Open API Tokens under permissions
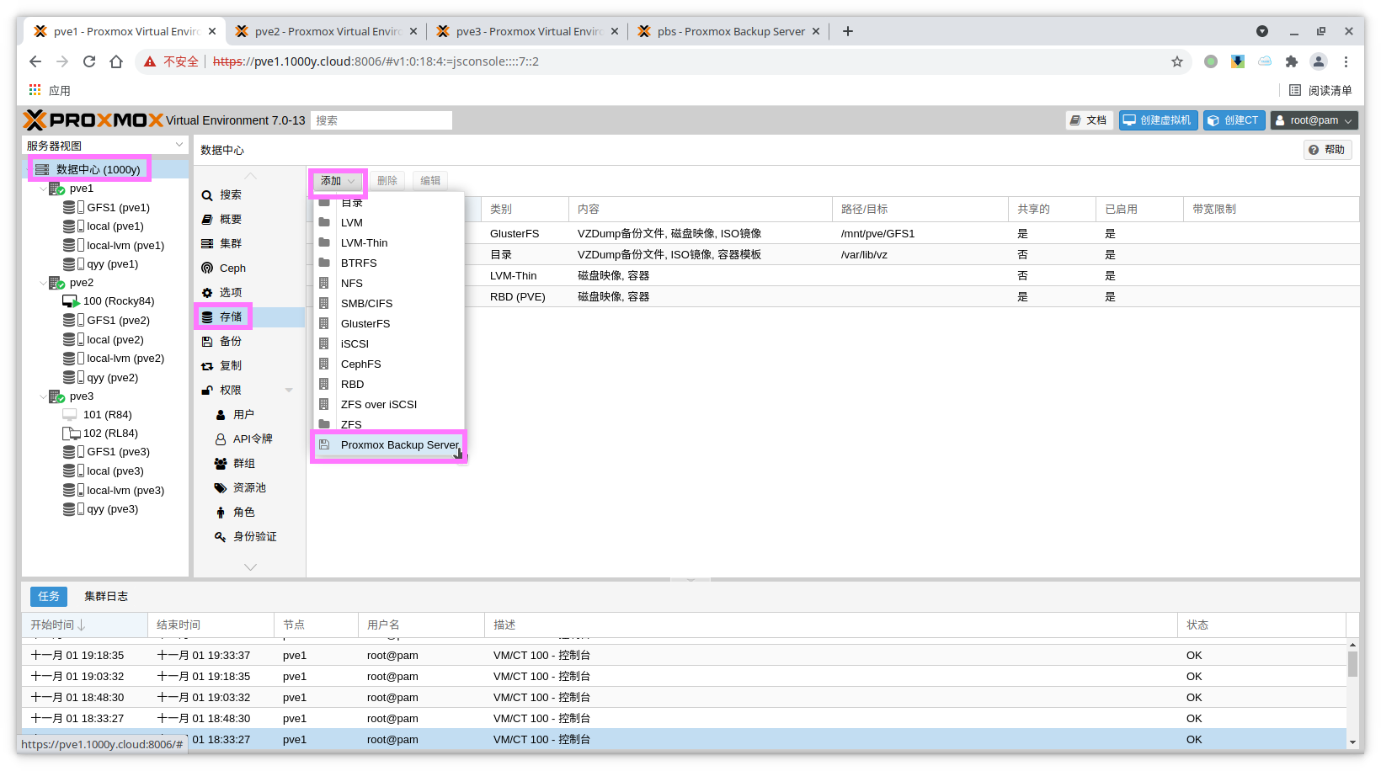Image resolution: width=1381 pixels, height=771 pixels. coord(252,439)
